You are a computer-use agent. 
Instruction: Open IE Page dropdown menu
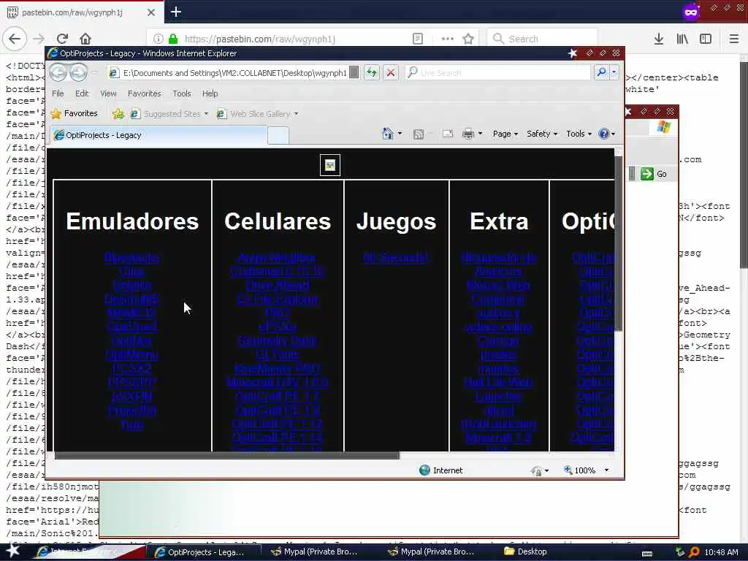pyautogui.click(x=505, y=134)
